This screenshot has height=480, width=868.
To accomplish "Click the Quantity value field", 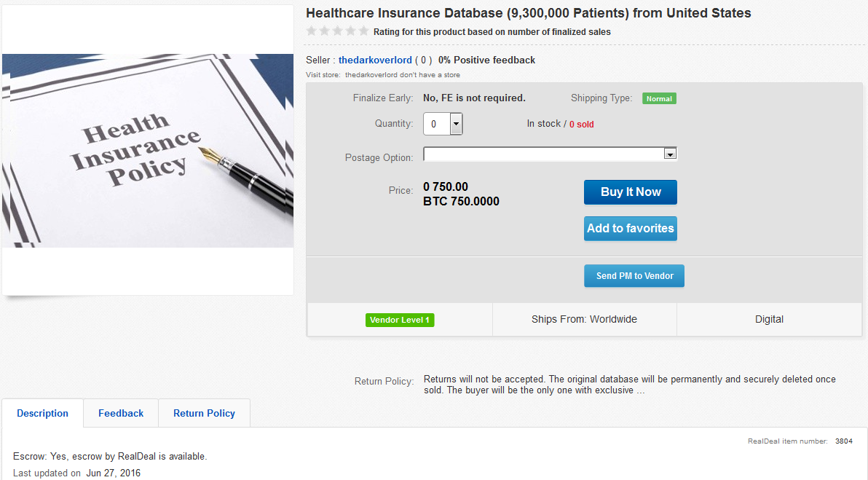I will pyautogui.click(x=436, y=124).
